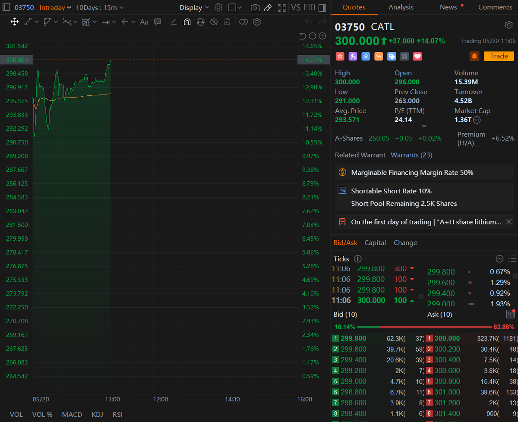Image resolution: width=518 pixels, height=422 pixels.
Task: Open the Capital tab
Action: tap(375, 242)
